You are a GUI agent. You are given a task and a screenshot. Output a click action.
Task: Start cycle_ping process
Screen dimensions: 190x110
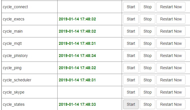131,68
